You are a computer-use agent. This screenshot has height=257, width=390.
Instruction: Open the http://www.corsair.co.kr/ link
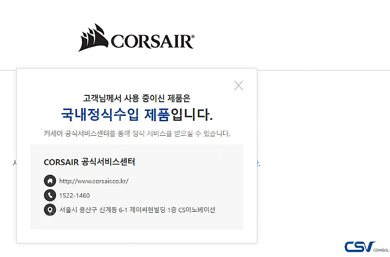click(x=94, y=181)
